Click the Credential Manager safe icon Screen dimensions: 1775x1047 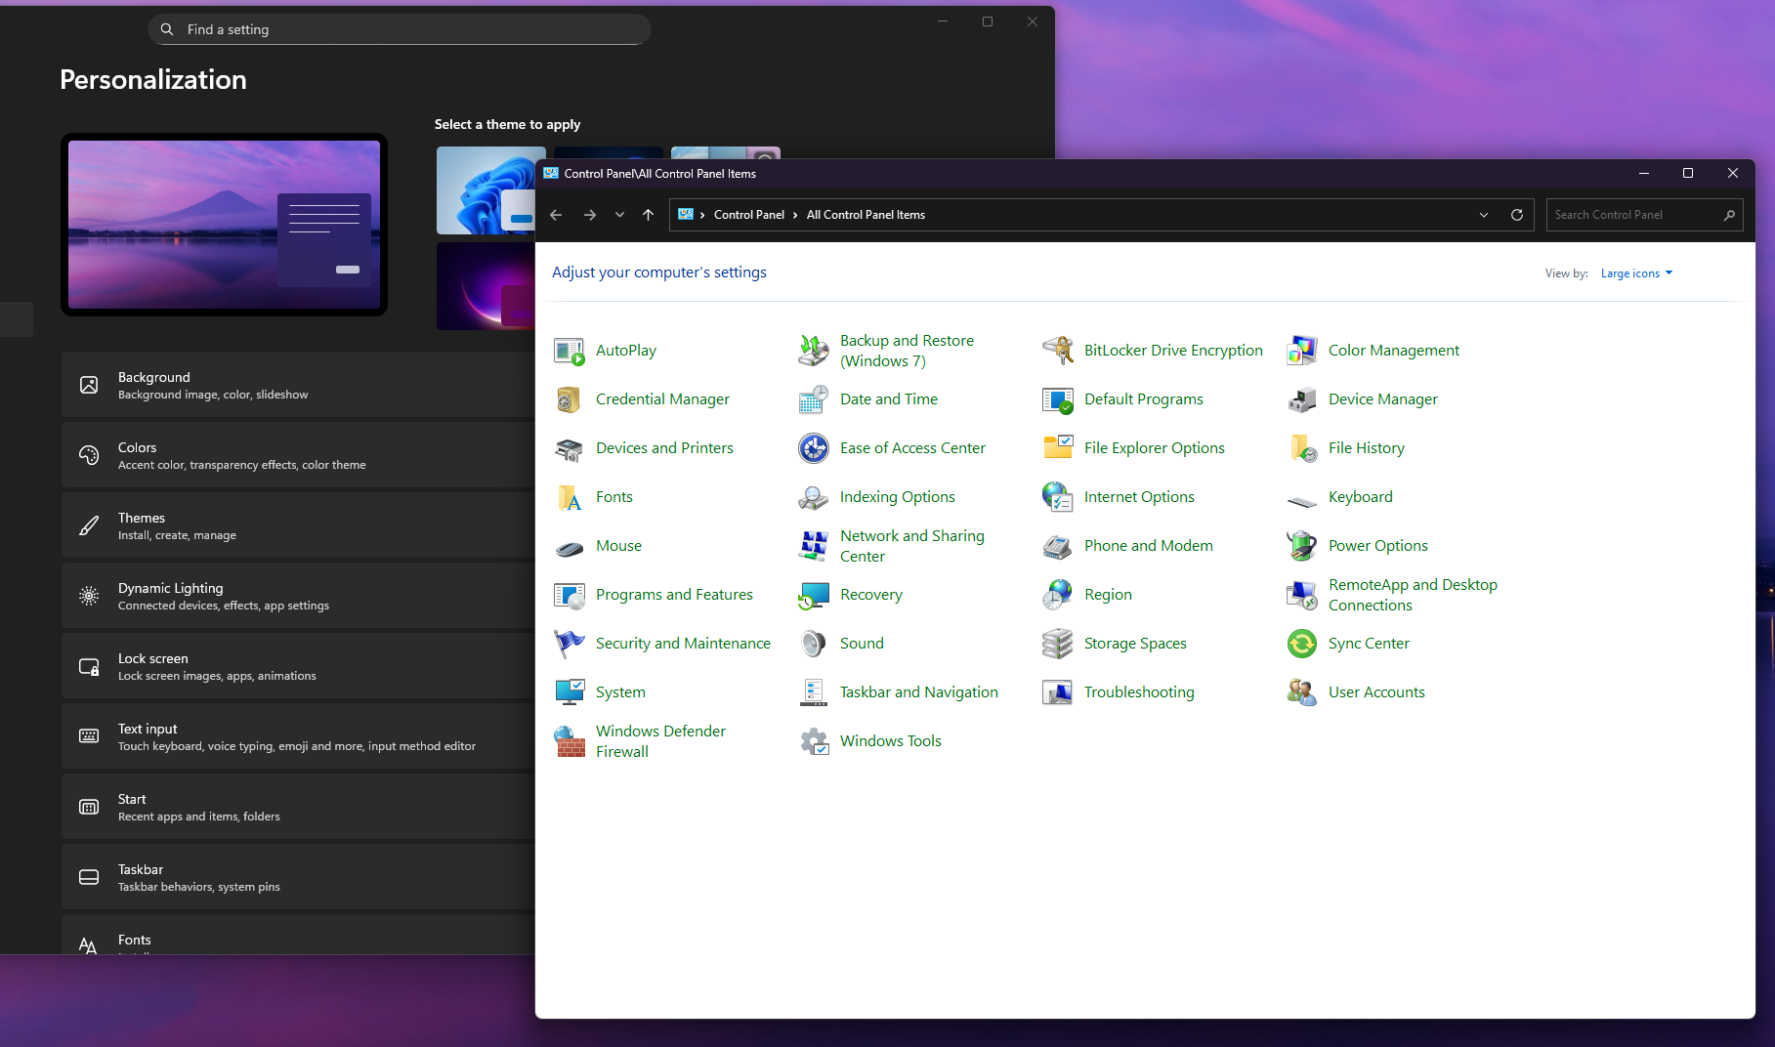(x=569, y=399)
